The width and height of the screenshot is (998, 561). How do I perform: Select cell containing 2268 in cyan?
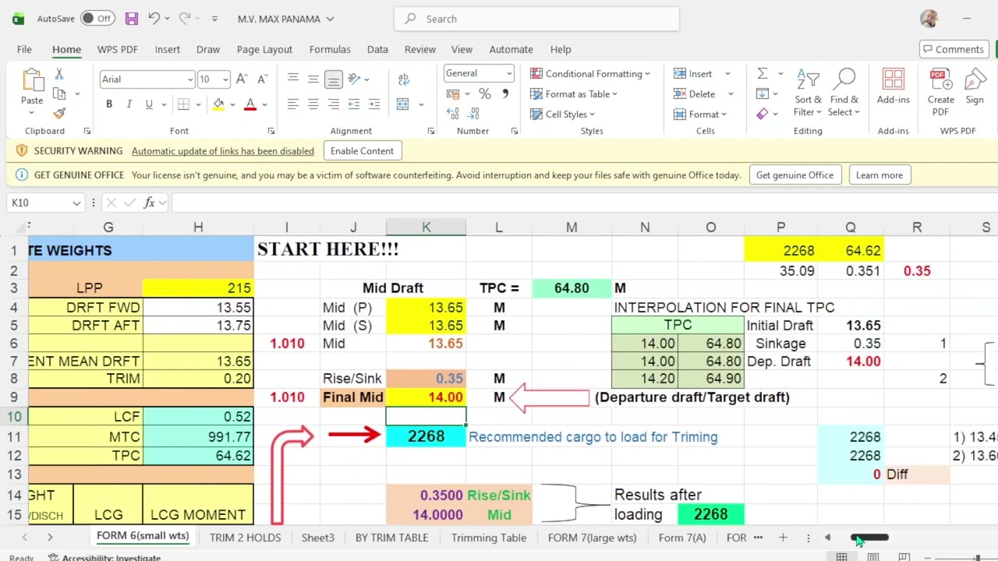[426, 436]
